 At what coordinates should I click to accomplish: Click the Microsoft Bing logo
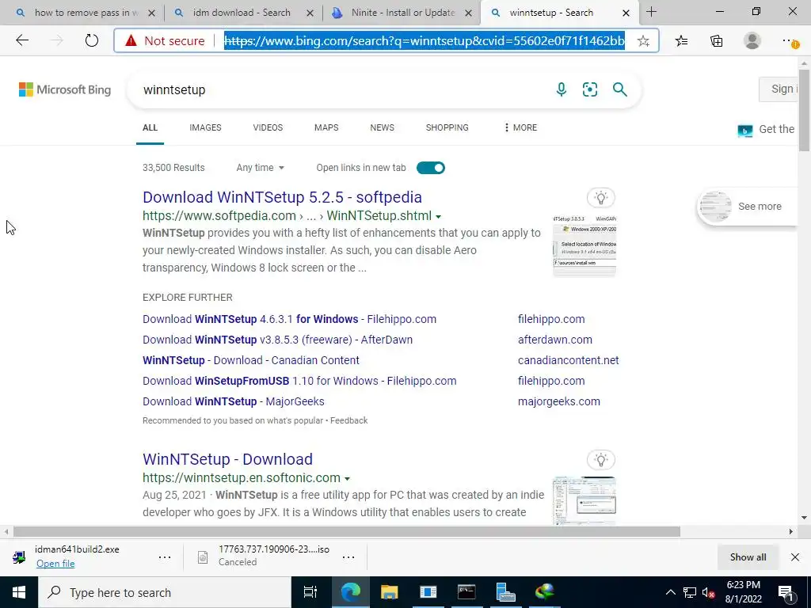[x=65, y=89]
